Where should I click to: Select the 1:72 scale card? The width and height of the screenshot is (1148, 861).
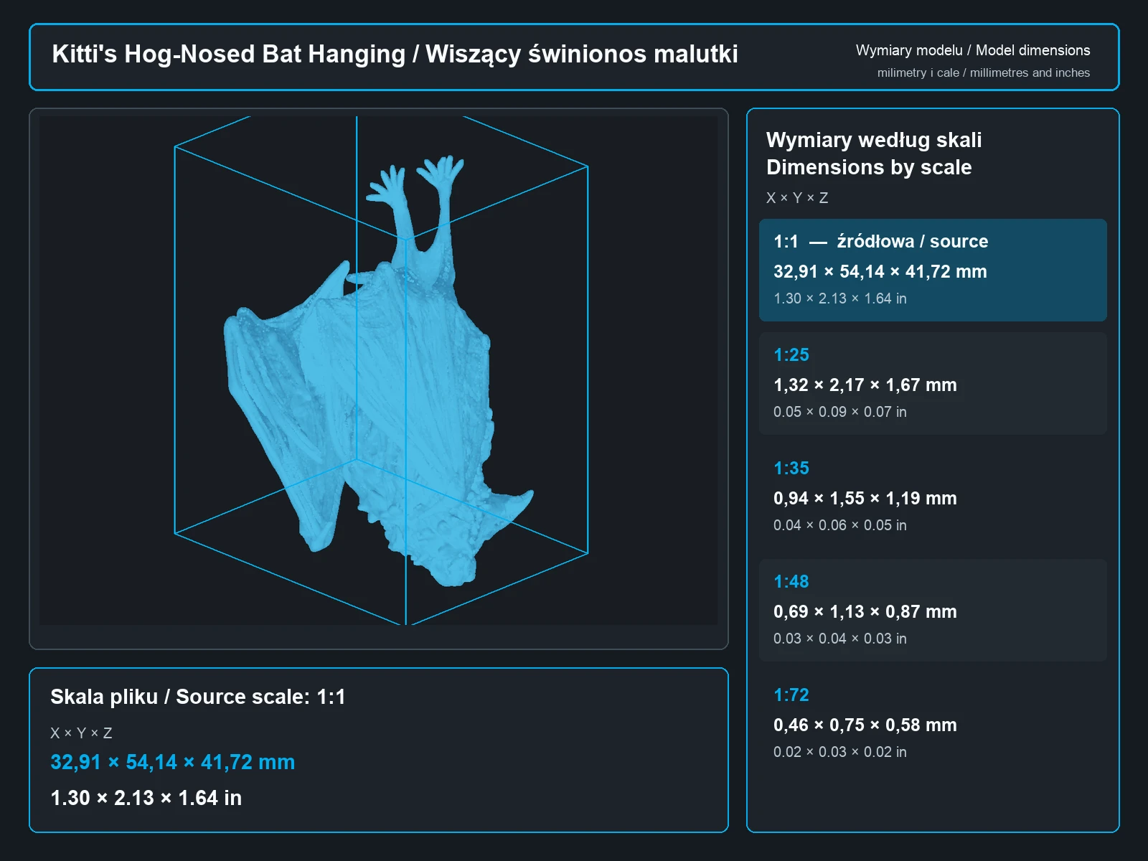click(933, 723)
